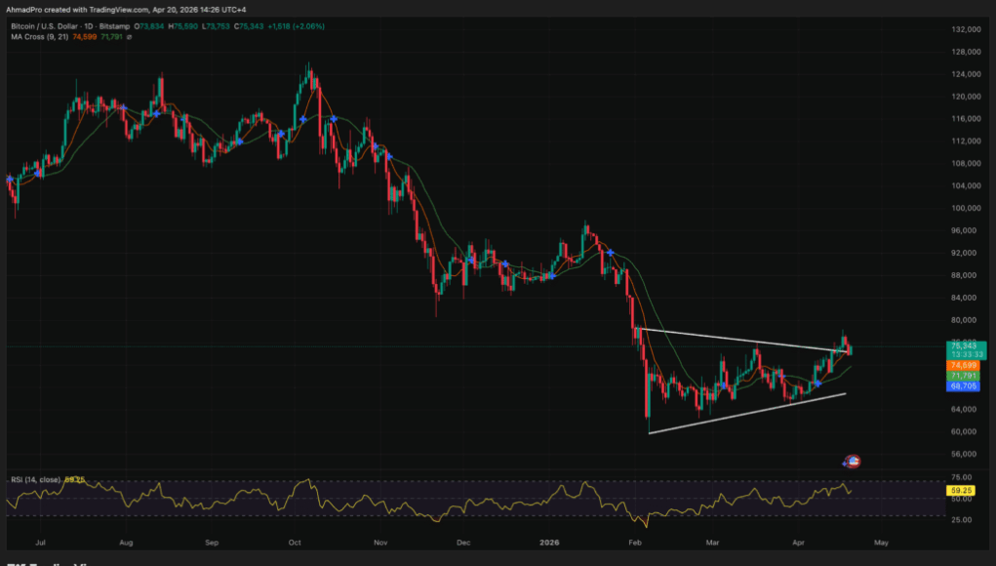Click the blue MA cross marker in April
The height and width of the screenshot is (566, 996).
pos(817,384)
